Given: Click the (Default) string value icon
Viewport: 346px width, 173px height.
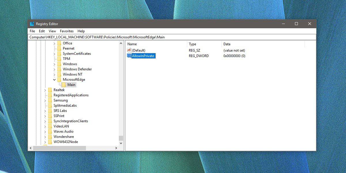Looking at the screenshot, I should [129, 50].
